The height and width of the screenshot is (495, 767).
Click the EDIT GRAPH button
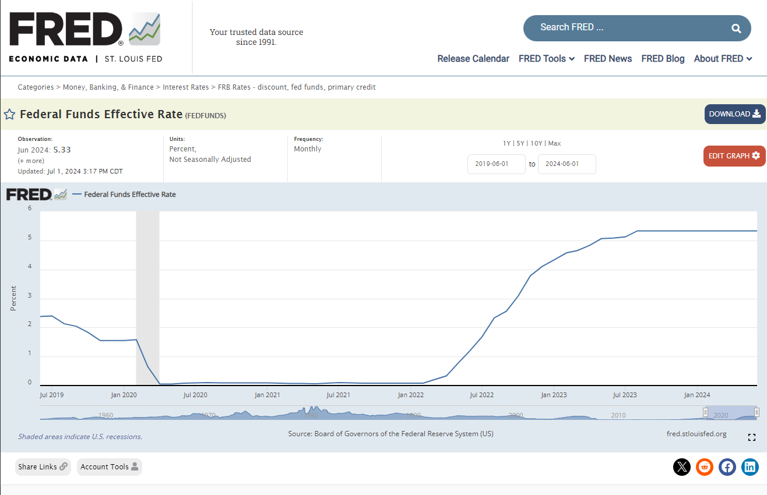[x=734, y=156]
